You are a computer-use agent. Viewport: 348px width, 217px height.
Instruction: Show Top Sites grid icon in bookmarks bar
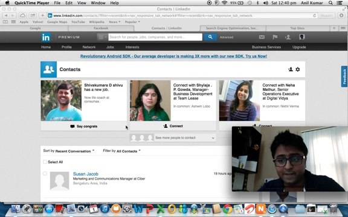(x=13, y=22)
